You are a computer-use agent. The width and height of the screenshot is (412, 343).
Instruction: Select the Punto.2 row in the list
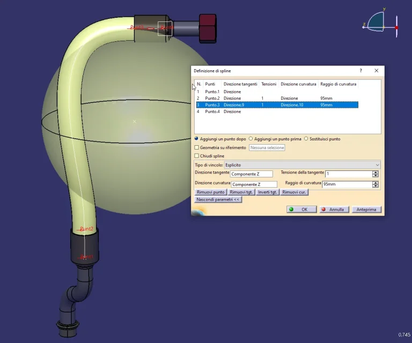[277, 98]
